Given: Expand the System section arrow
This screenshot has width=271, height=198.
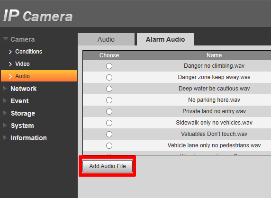Looking at the screenshot, I should pyautogui.click(x=5, y=126).
